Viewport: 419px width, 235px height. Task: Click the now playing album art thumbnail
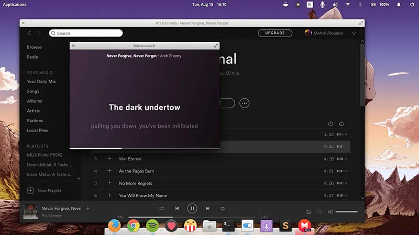pyautogui.click(x=30, y=211)
